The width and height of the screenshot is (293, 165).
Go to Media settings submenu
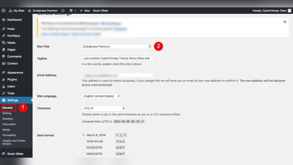pyautogui.click(x=6, y=130)
